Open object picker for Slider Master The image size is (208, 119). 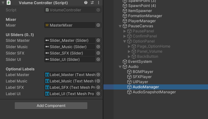[x=98, y=40]
